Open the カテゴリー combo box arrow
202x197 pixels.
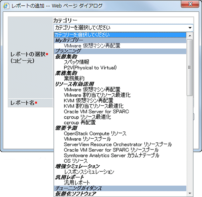[x=190, y=28]
